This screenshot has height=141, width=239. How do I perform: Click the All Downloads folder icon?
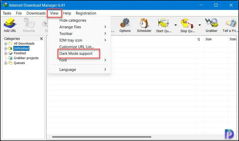(x=10, y=43)
